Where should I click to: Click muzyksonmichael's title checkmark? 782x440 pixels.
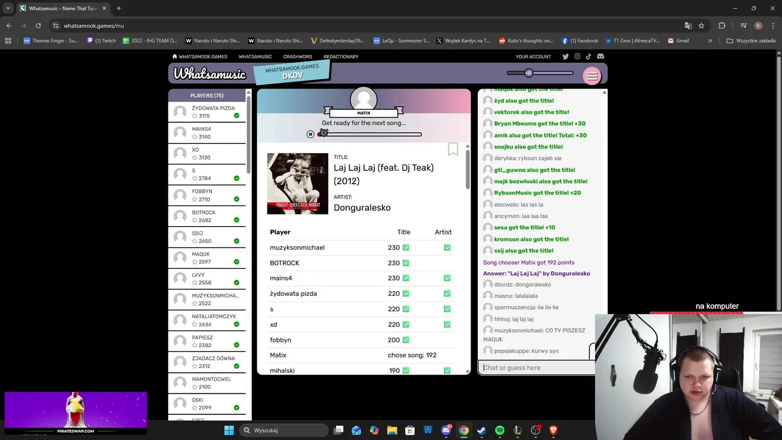(406, 248)
